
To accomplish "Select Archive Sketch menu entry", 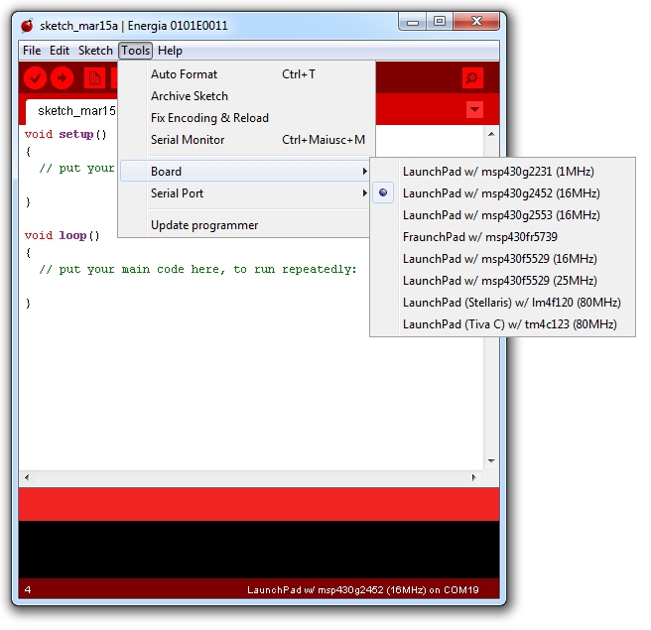I will tap(247, 96).
